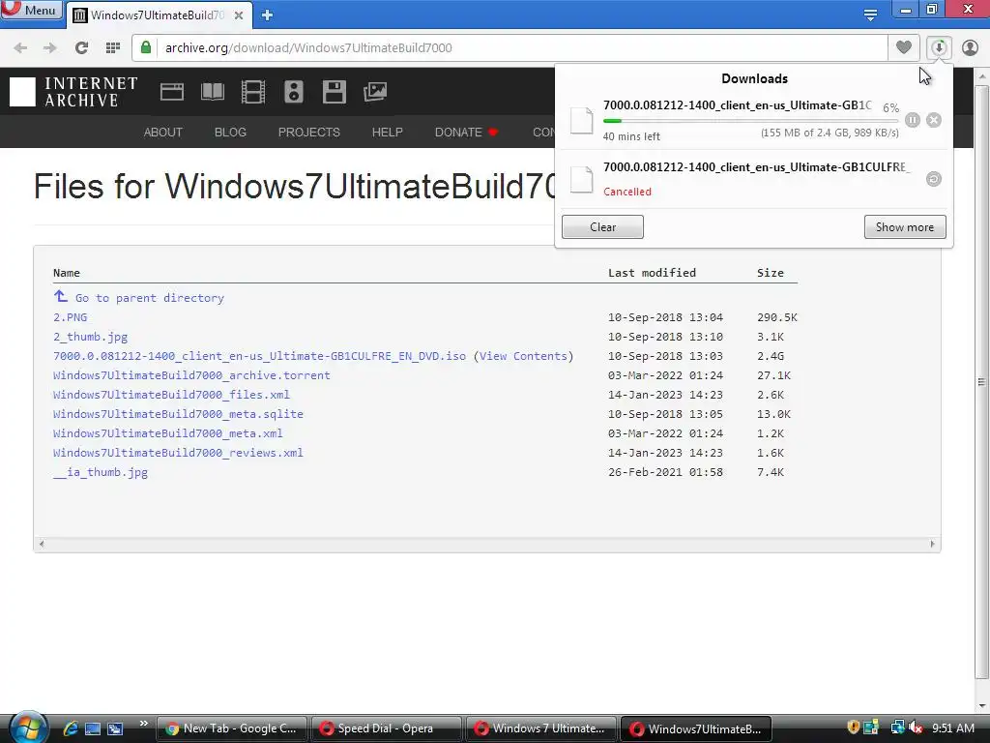
Task: Download the GB1CULFRE_EN_DVD.iso link
Action: pyautogui.click(x=259, y=356)
